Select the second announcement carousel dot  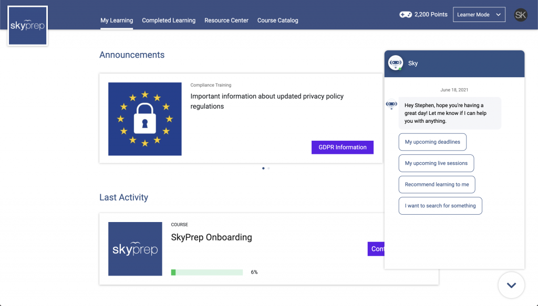click(268, 168)
